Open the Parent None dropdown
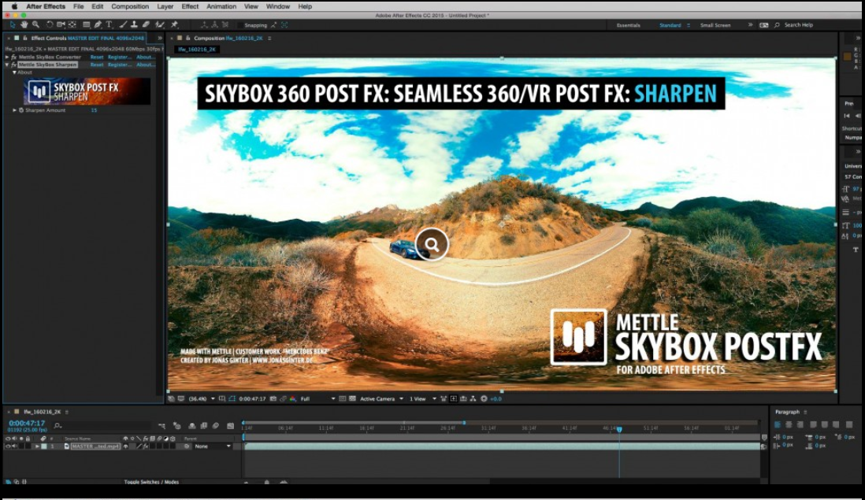This screenshot has width=865, height=500. [x=213, y=446]
